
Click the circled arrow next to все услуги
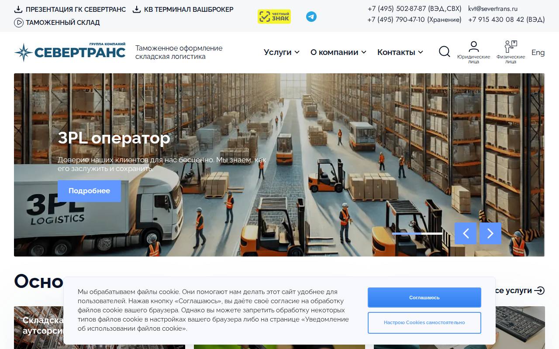coord(540,291)
